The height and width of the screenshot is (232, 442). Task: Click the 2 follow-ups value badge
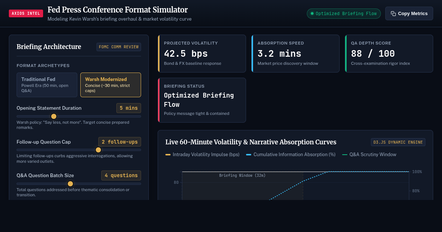click(x=120, y=142)
